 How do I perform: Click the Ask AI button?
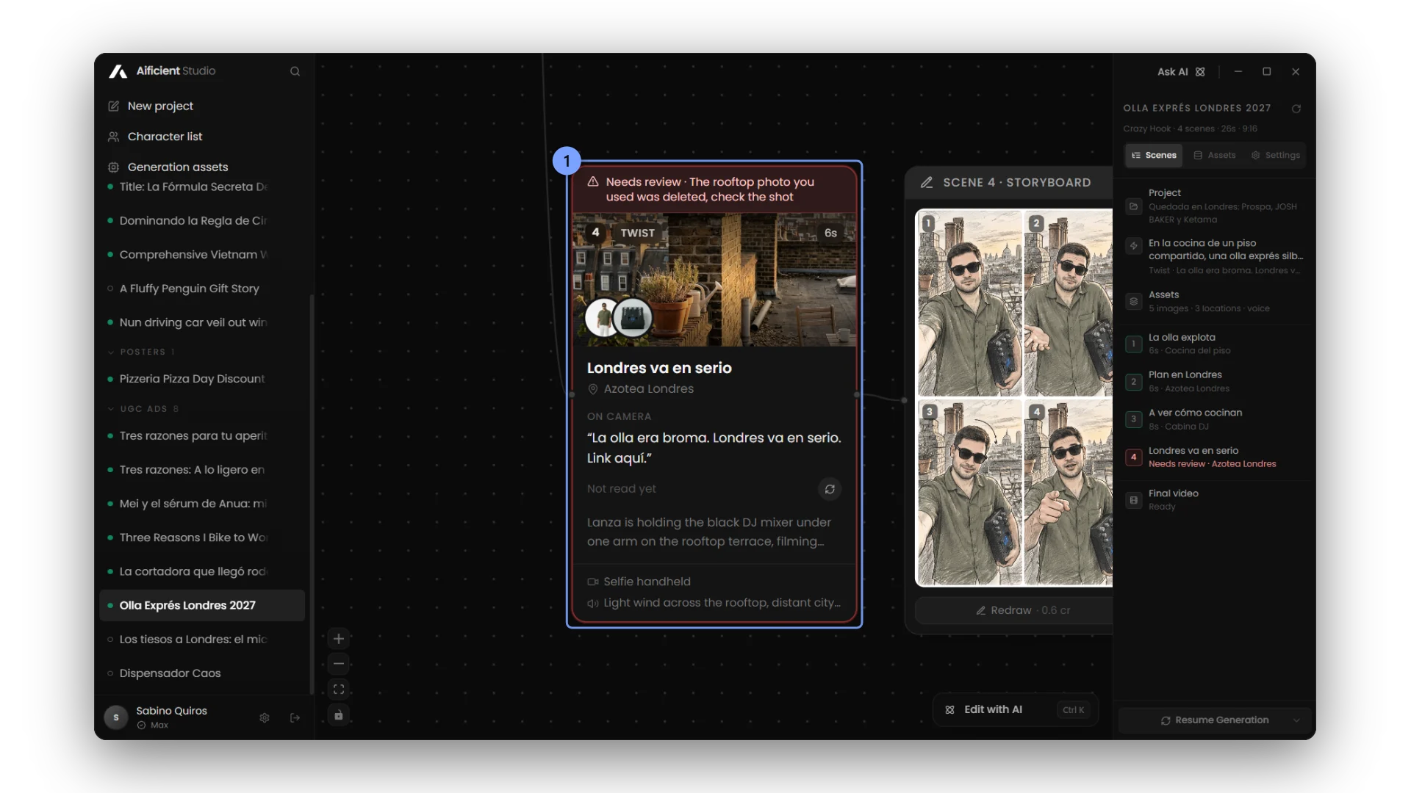coord(1181,72)
